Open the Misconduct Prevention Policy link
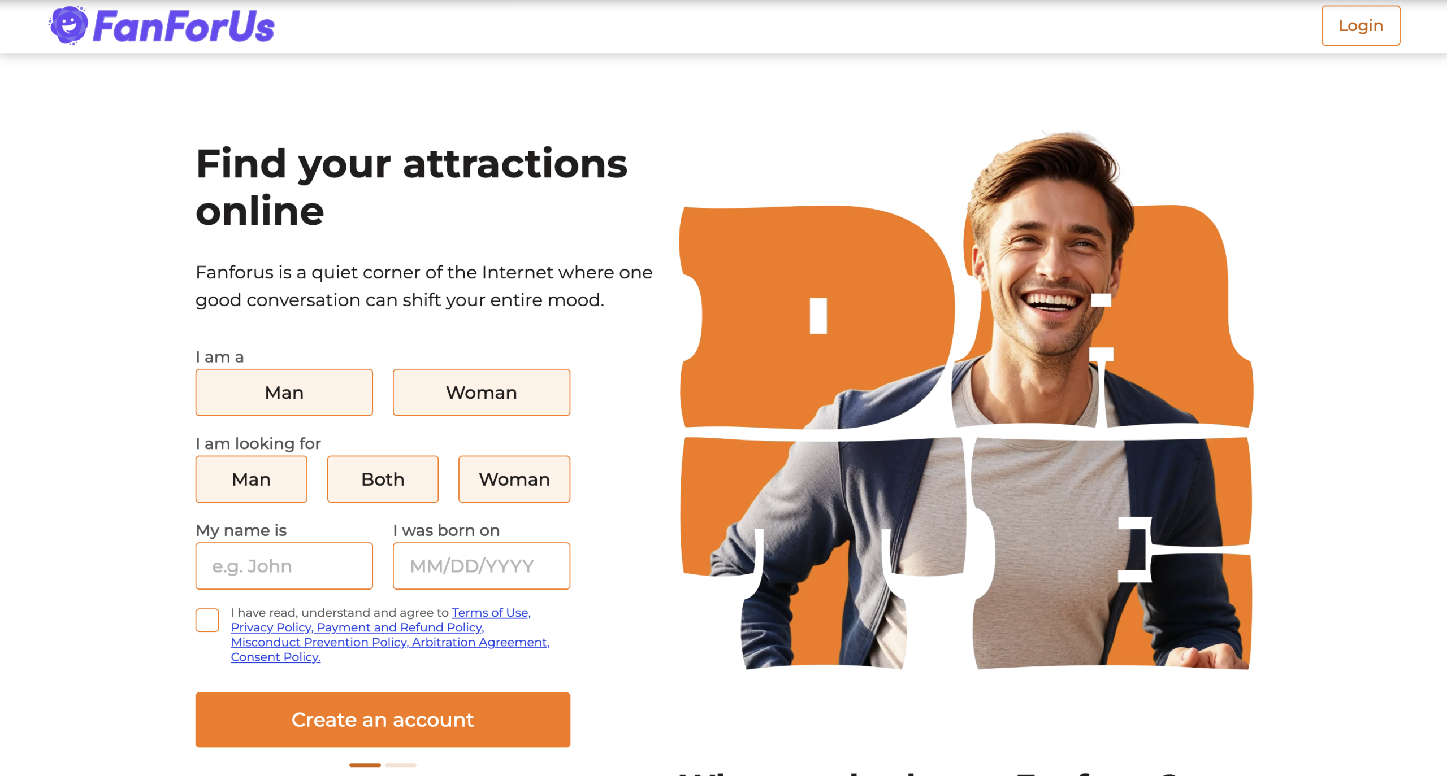 [320, 642]
